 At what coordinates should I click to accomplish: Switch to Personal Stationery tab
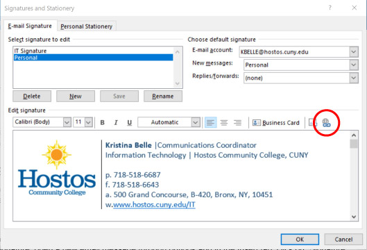[86, 26]
